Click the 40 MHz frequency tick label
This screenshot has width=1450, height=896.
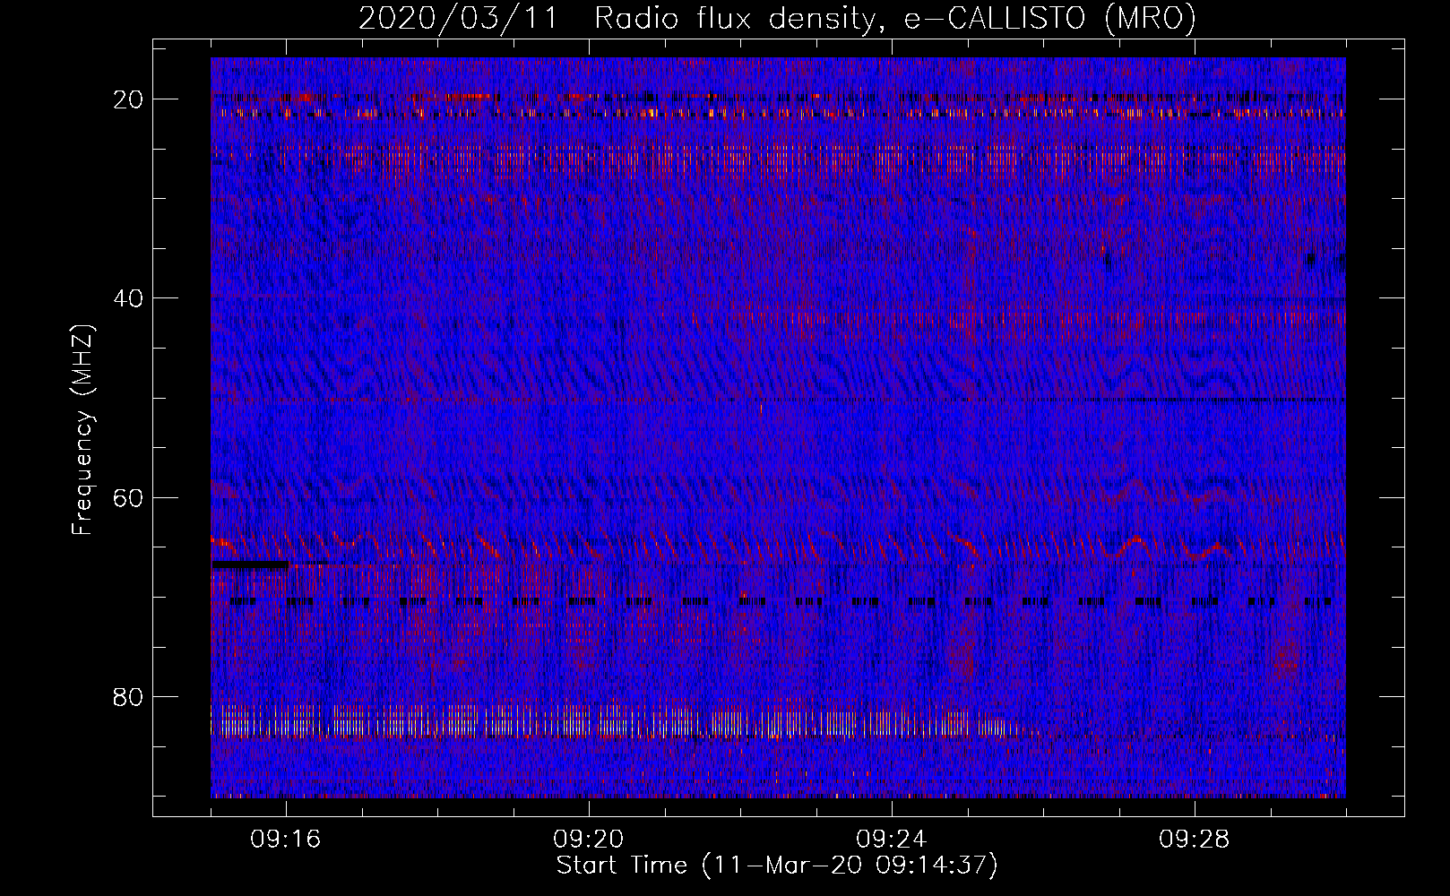click(128, 298)
